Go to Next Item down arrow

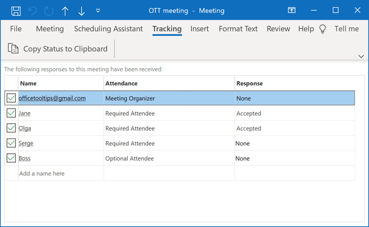coord(81,11)
